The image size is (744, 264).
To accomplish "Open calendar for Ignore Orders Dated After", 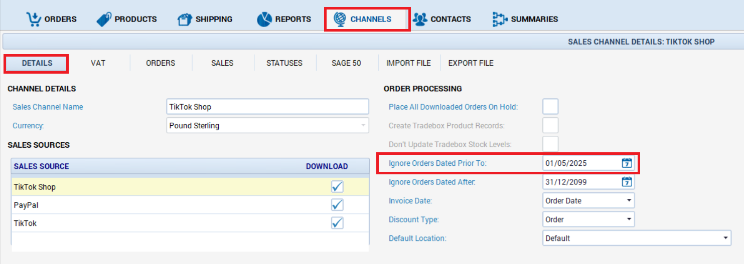I will [x=627, y=182].
